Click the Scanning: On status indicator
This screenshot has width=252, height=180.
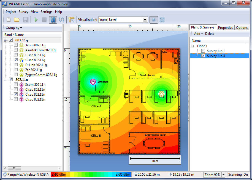(238, 175)
